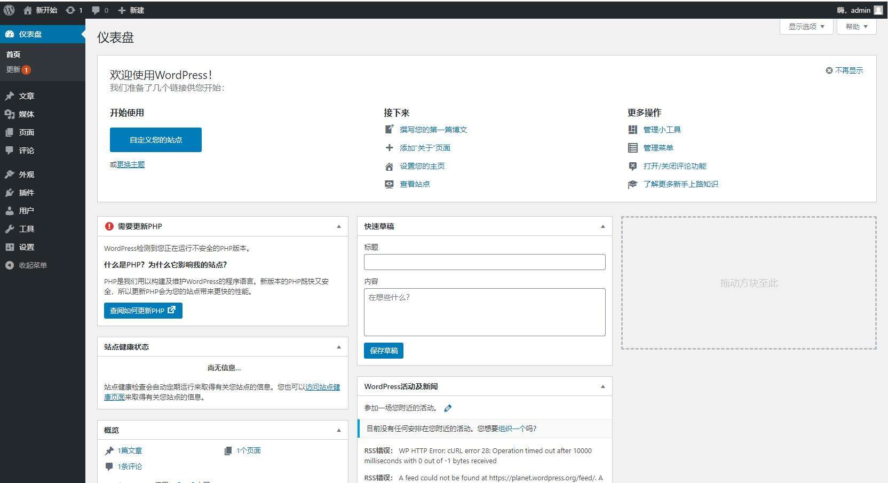Image resolution: width=888 pixels, height=483 pixels.
Task: Click 管理菜单 menus icon
Action: click(633, 148)
